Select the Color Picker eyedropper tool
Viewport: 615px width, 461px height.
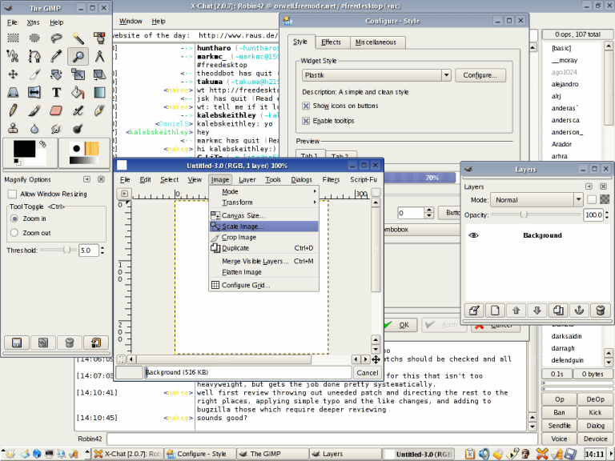click(x=56, y=56)
